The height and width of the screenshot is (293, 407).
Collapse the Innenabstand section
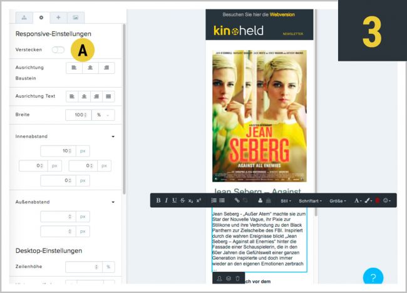pos(113,136)
